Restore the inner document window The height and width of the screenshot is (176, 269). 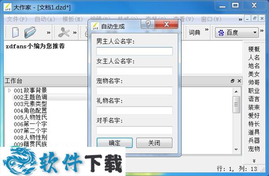pos(255,18)
